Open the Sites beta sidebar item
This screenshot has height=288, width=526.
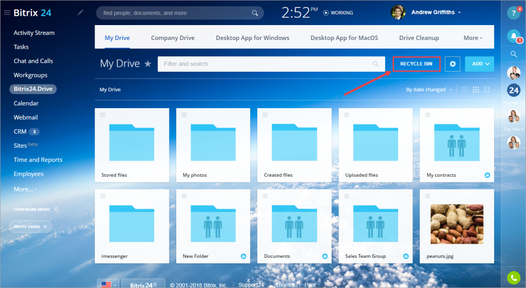pos(25,145)
